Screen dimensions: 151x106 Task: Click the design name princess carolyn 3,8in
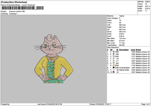coord(17,11)
